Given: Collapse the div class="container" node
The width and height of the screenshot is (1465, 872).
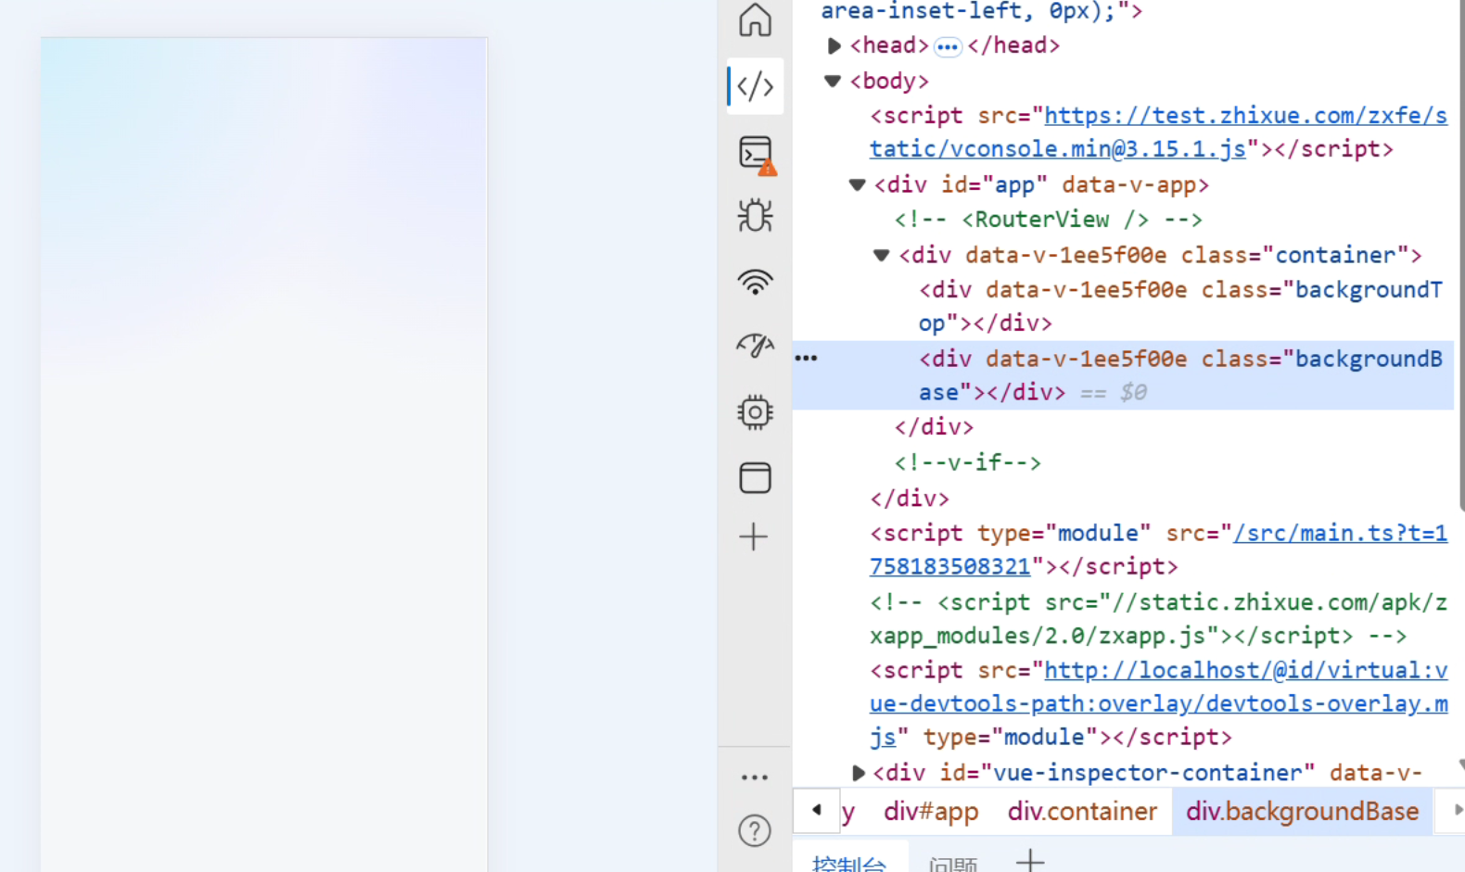Looking at the screenshot, I should click(881, 255).
